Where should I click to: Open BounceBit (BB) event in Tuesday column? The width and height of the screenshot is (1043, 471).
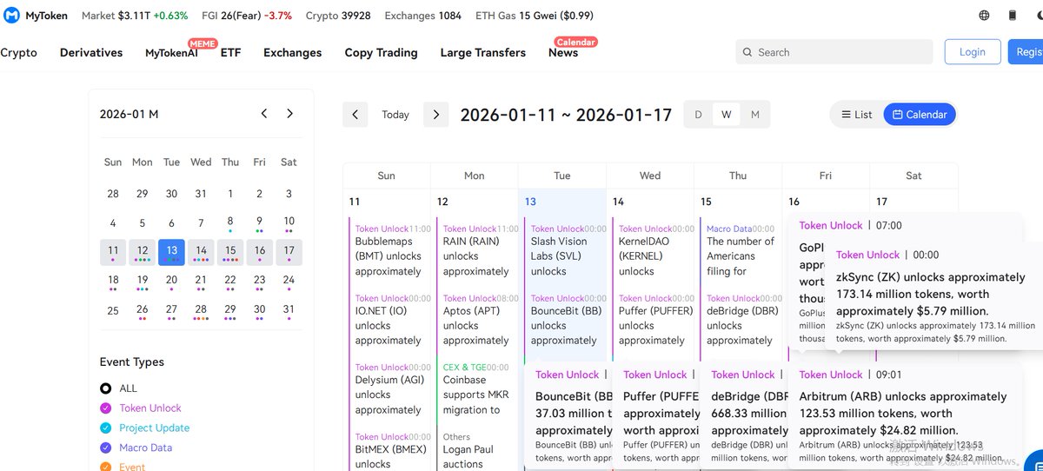(x=564, y=320)
